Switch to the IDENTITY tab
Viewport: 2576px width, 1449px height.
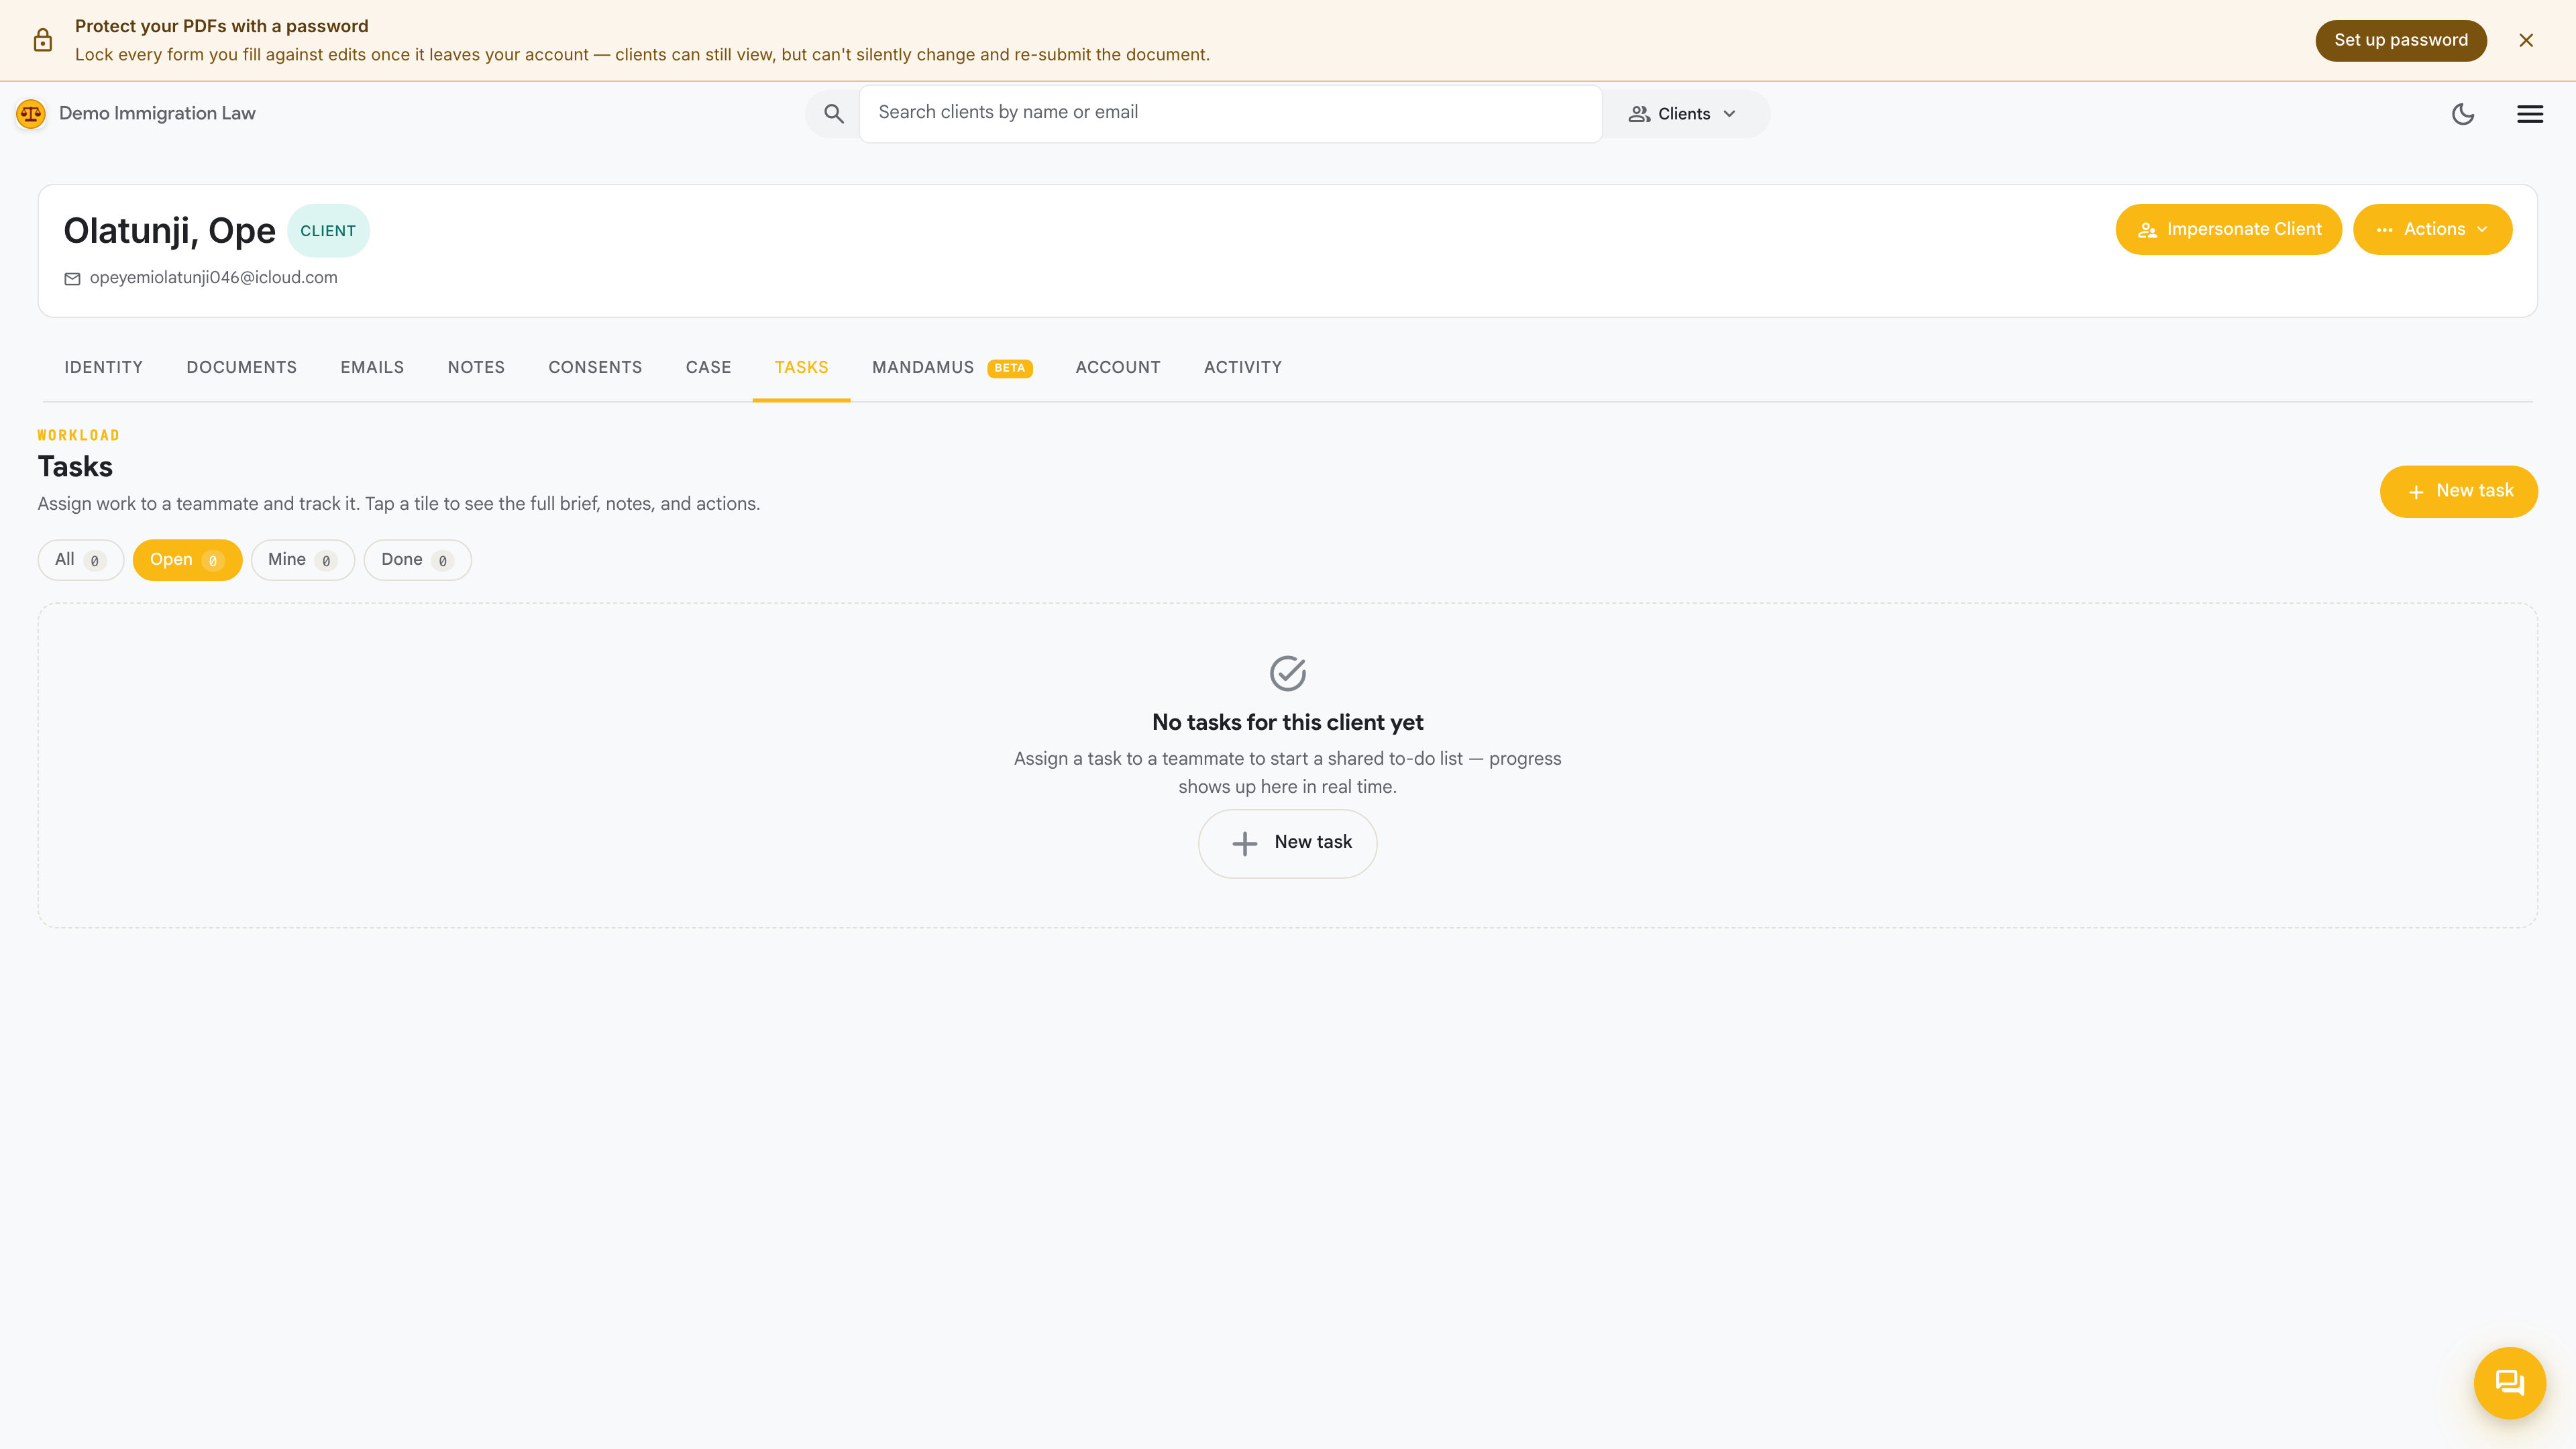(x=104, y=367)
